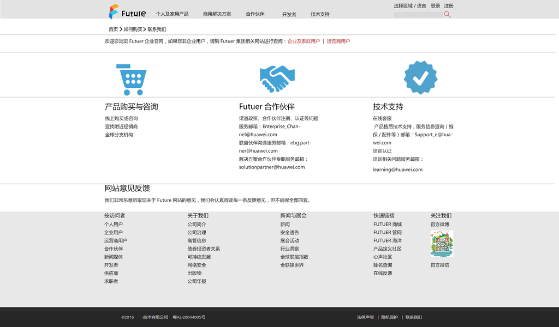This screenshot has height=327, width=559.
Task: Click learning@huawei.com email
Action: 398,169
